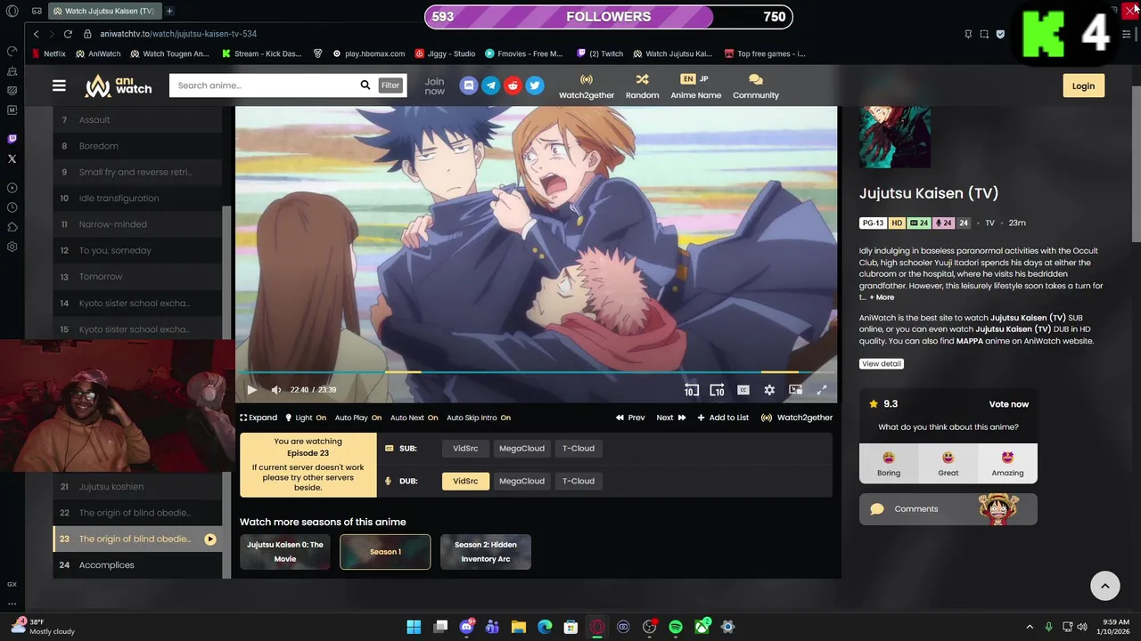Open Netflix bookmark
1141x641 pixels.
[x=48, y=53]
